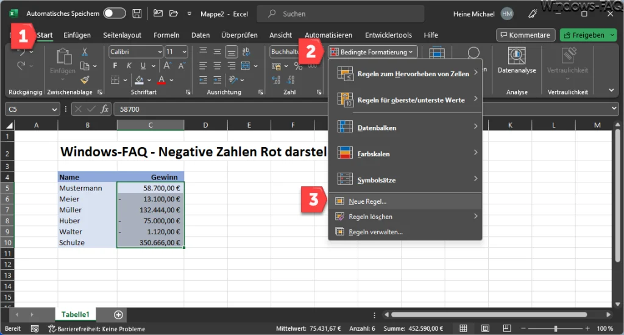624x335 pixels.
Task: Open Regeln löschen submenu
Action: [x=405, y=217]
